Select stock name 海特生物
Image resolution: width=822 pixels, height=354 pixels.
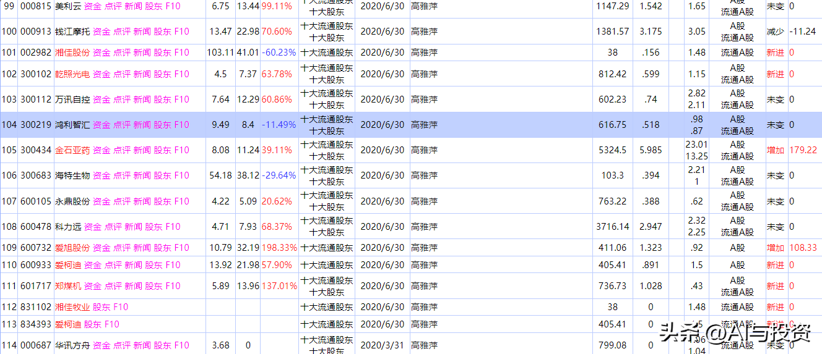coord(72,175)
